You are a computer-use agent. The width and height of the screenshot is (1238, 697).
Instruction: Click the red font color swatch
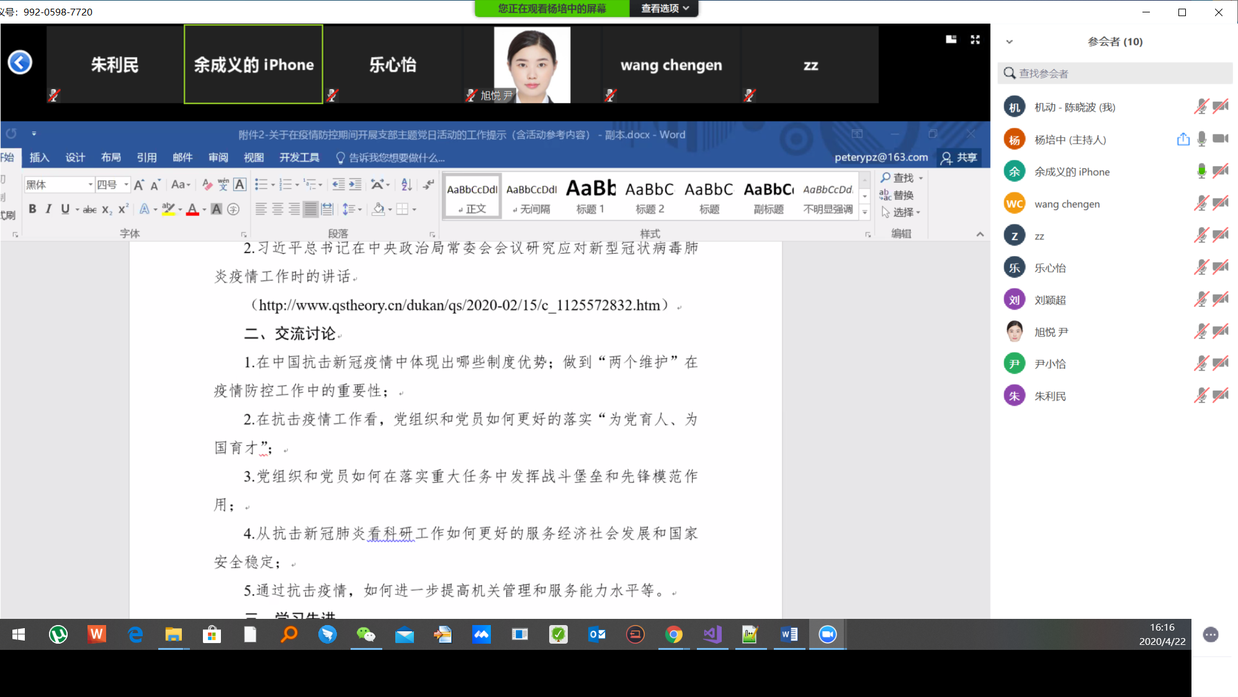click(x=192, y=210)
